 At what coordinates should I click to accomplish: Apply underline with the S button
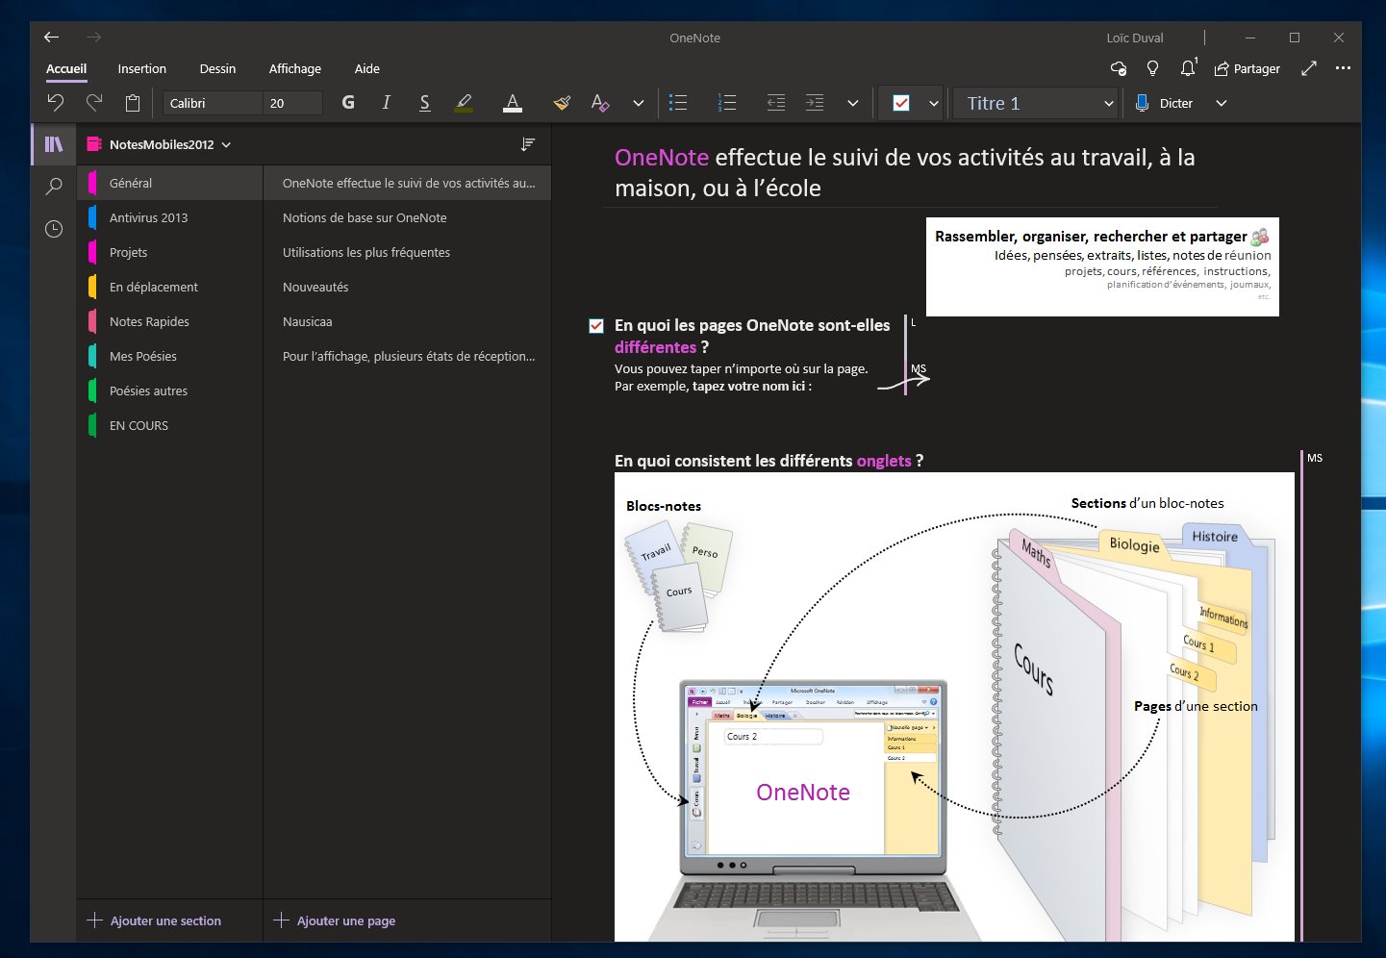[424, 103]
